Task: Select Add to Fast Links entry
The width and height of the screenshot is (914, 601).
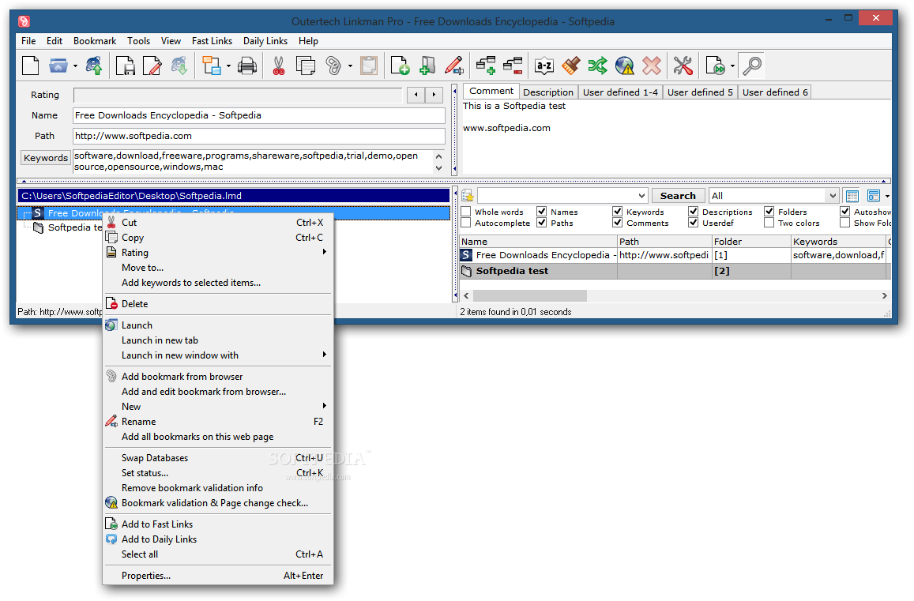Action: [216, 524]
